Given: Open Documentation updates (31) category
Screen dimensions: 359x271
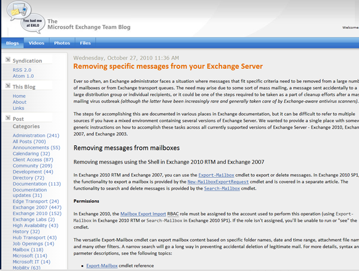Looking at the screenshot, I should pos(30,193).
